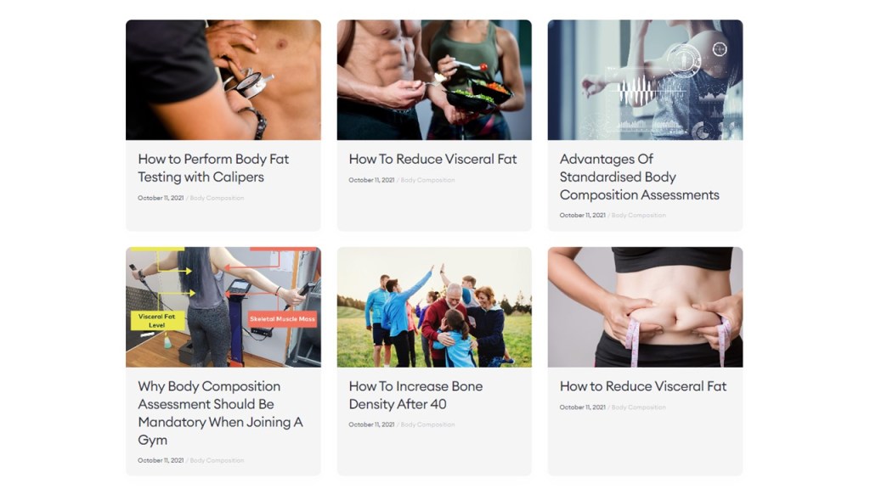Open the group high-five outdoors photo
The image size is (870, 489).
(434, 307)
